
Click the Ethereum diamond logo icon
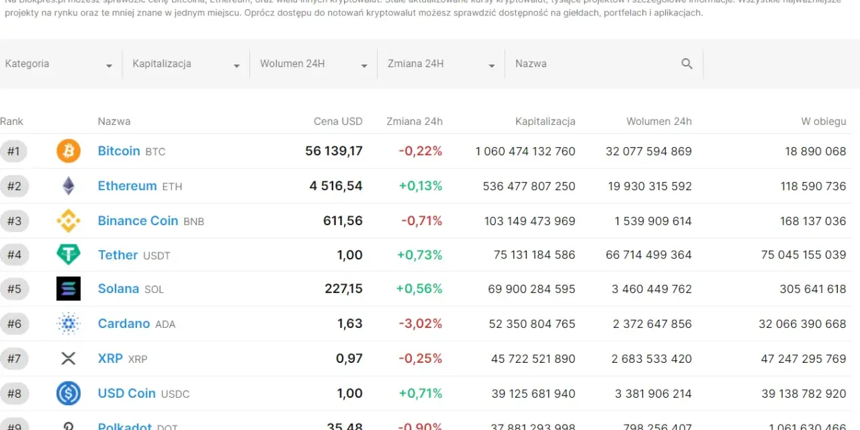[69, 186]
